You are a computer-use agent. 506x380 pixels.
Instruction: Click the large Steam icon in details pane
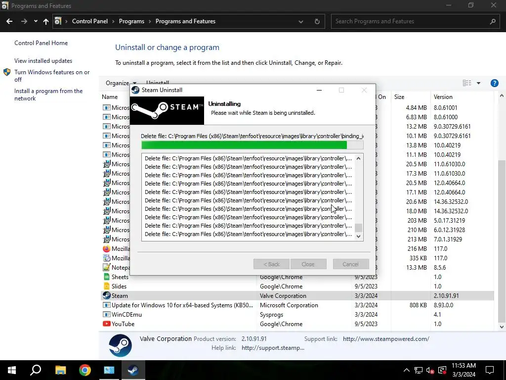120,345
